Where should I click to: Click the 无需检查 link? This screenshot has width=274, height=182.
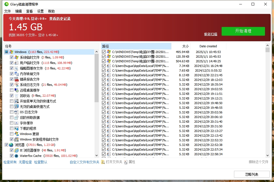25,162
